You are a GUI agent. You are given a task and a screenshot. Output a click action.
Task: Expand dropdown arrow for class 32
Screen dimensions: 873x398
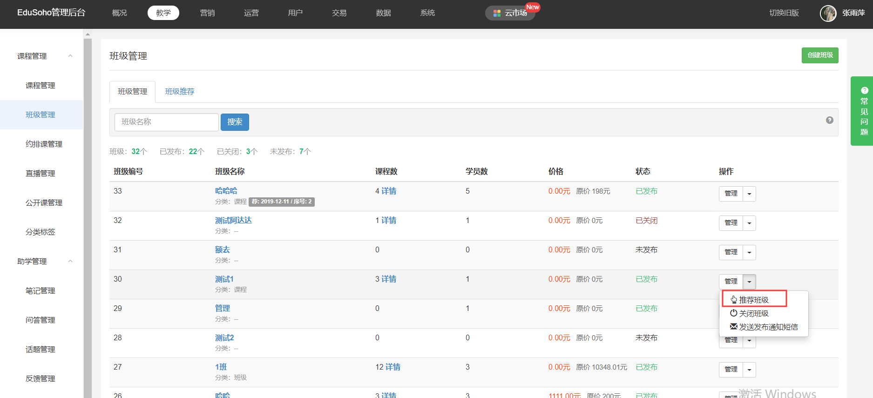point(749,223)
